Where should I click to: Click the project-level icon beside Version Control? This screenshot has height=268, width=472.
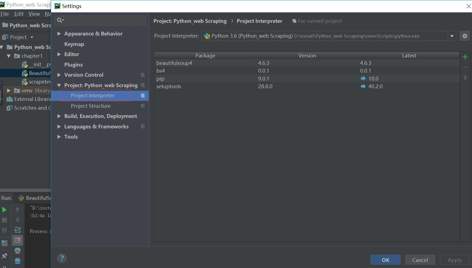(x=143, y=75)
